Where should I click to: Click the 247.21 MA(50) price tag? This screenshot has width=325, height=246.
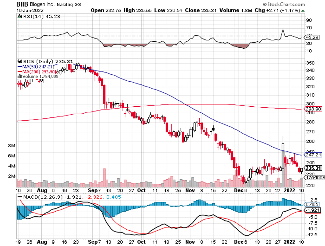coord(313,155)
